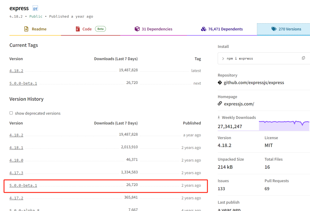Click the git icon beside the repository link
The width and height of the screenshot is (310, 211).
(220, 82)
